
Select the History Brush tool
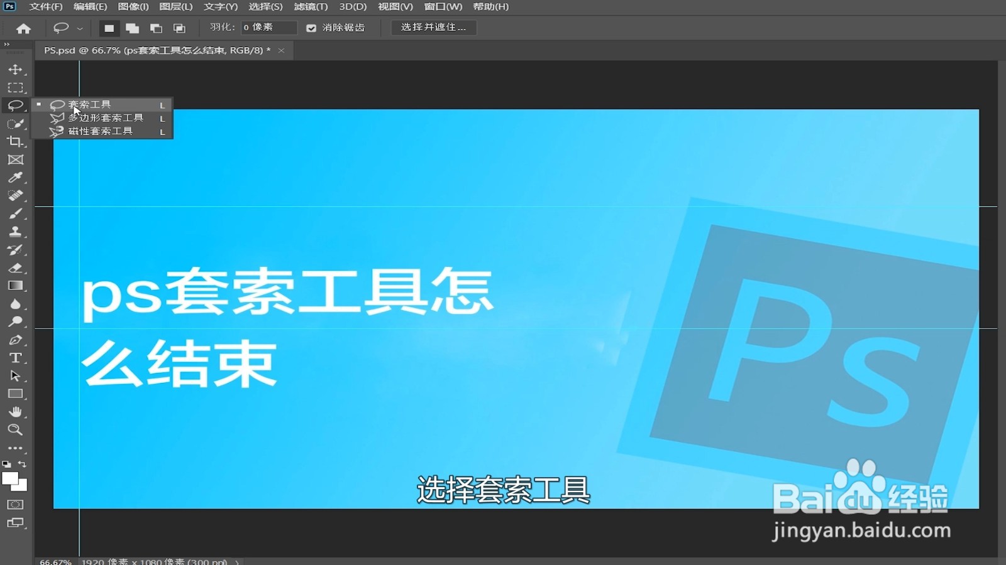coord(16,250)
